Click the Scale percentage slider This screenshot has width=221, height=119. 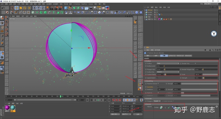(x=210, y=74)
